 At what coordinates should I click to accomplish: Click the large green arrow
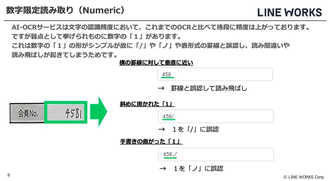tap(99, 113)
